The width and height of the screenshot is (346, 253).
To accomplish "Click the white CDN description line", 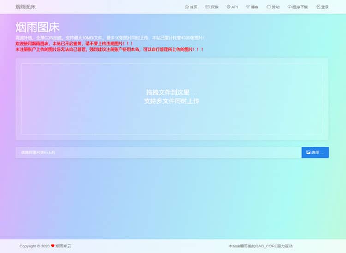I will coord(110,38).
